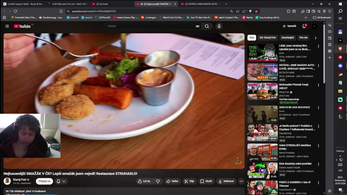Expand more video actions with three-dot button

pos(241,181)
